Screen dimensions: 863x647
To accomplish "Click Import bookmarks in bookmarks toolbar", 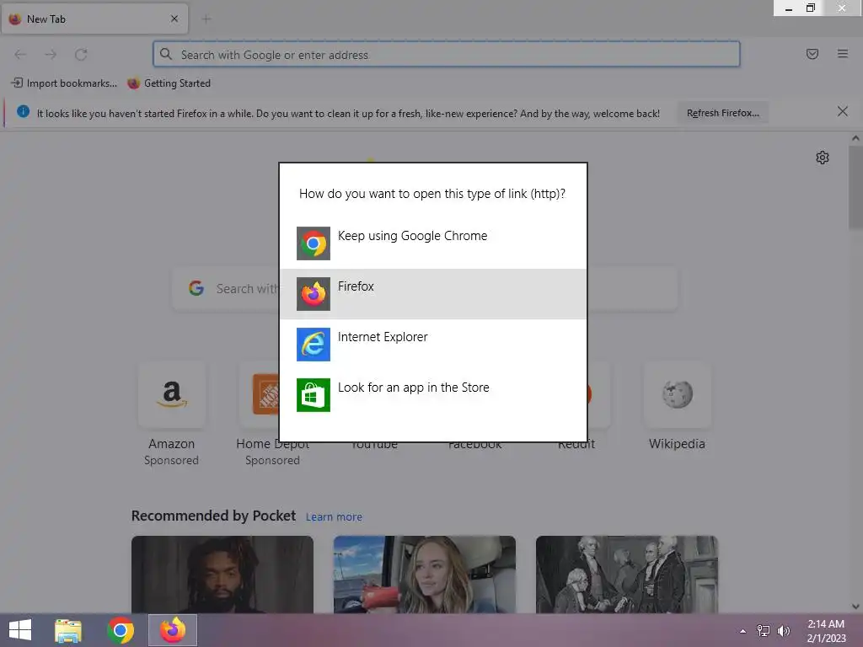I will click(x=64, y=83).
